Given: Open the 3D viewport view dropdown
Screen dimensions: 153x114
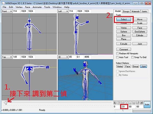Looking at the screenshot, I should (63, 57).
